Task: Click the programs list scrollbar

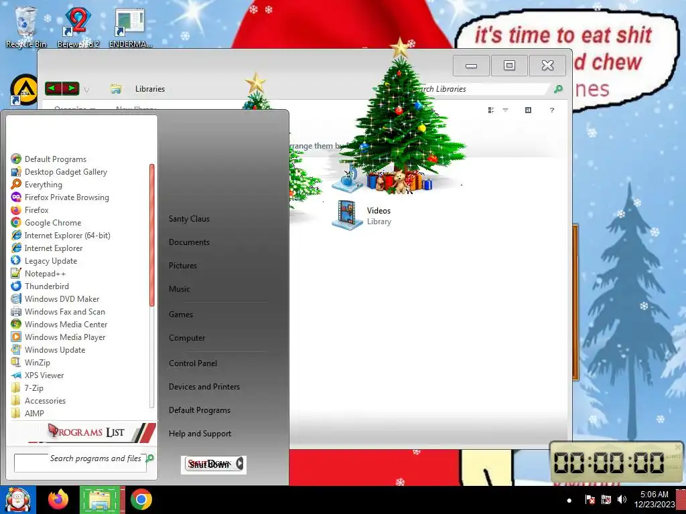Action: coord(152,235)
